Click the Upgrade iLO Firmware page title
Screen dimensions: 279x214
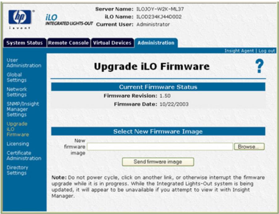click(152, 66)
